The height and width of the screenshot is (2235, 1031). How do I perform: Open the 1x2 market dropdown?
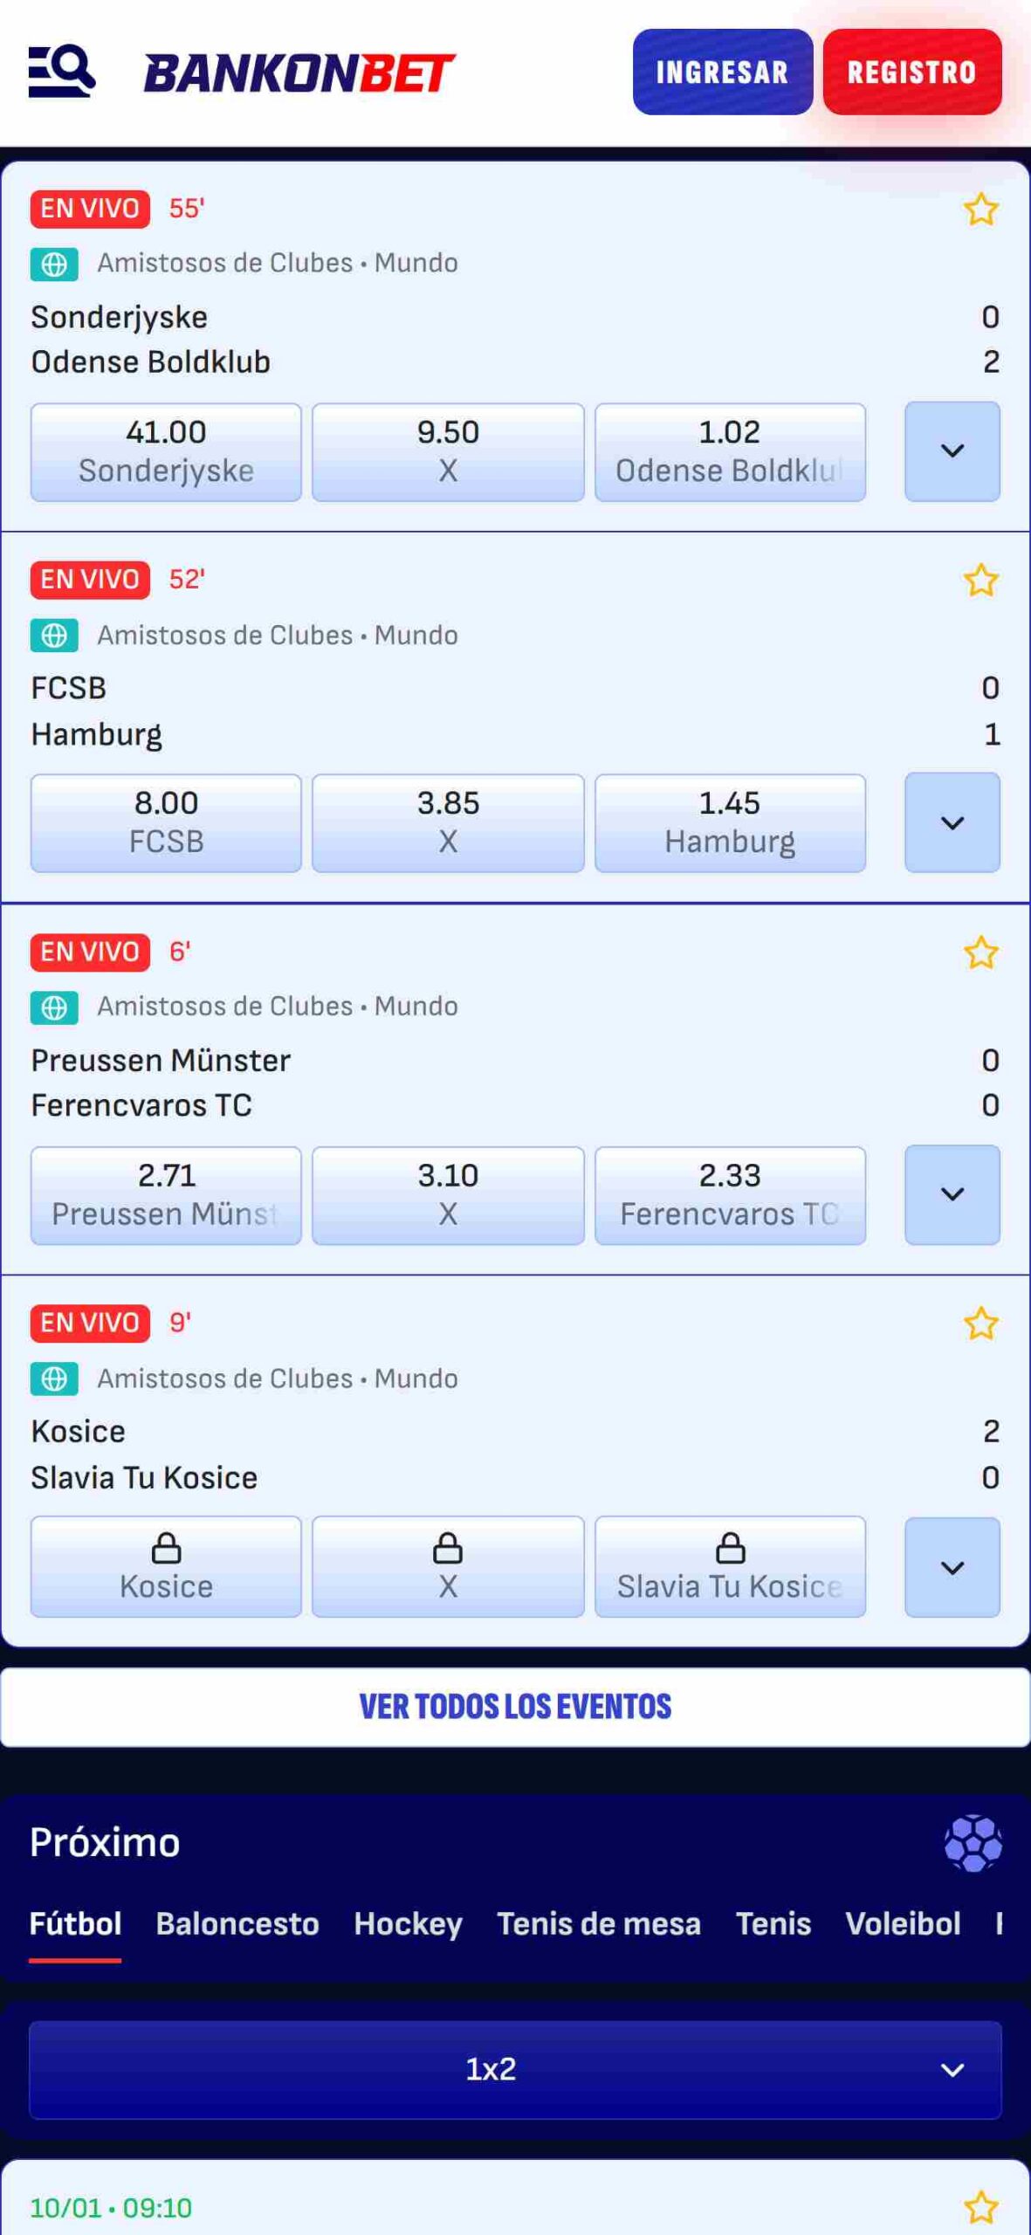515,2069
